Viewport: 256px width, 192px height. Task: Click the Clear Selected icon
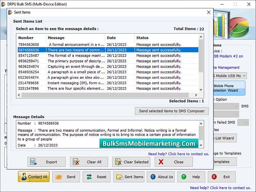pos(118,162)
